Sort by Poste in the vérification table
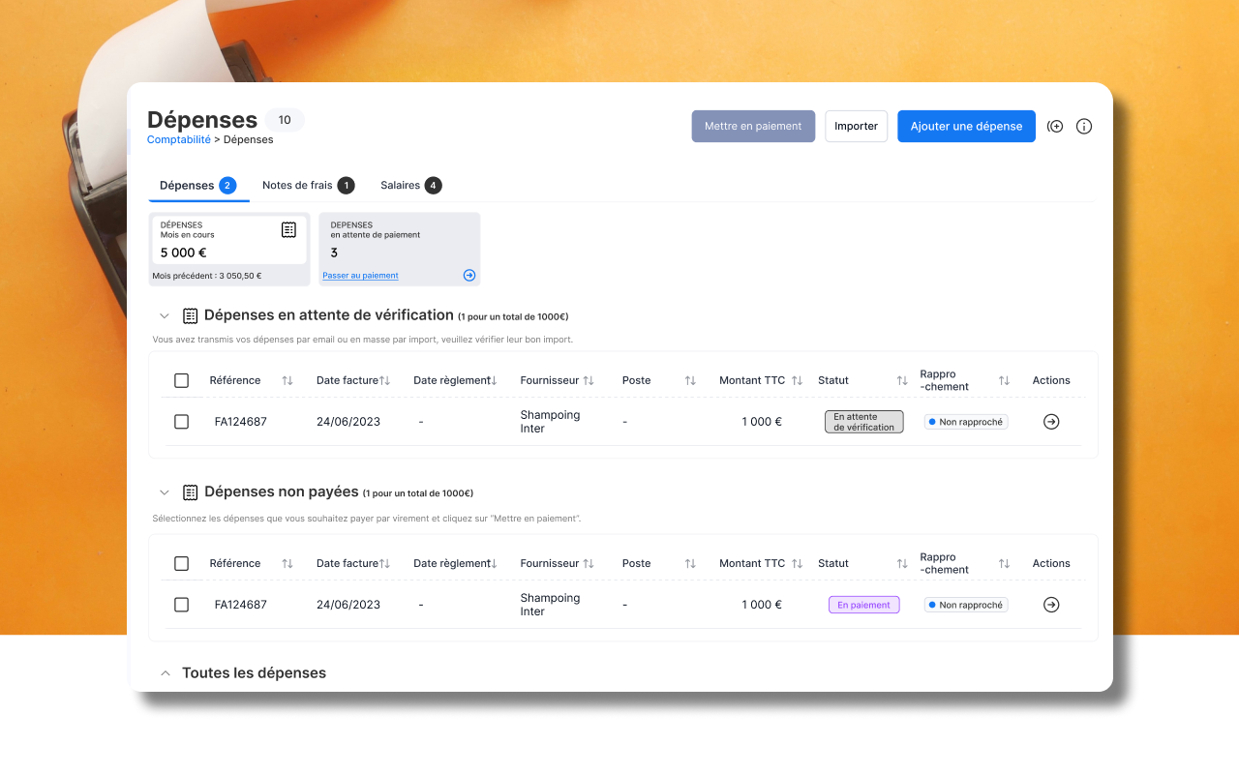 690,380
